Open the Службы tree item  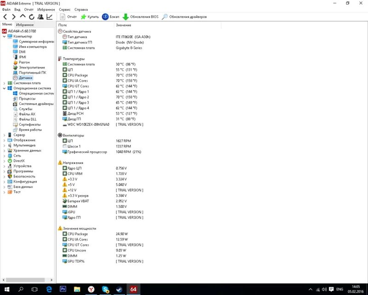pos(23,109)
